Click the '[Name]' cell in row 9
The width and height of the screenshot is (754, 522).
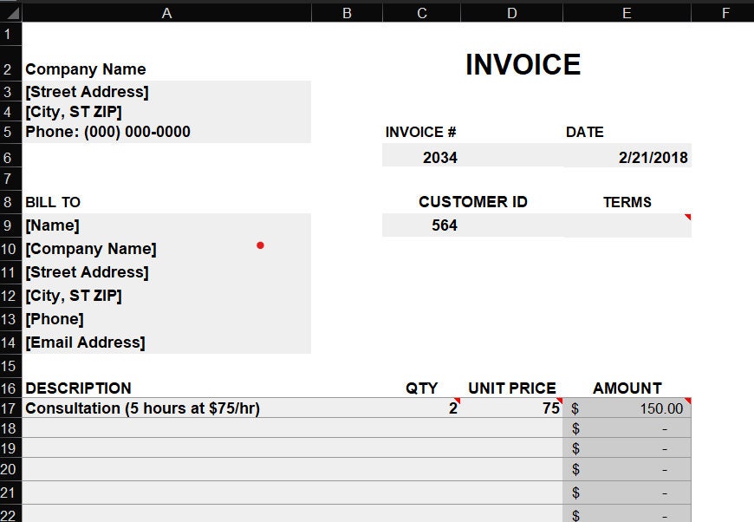tap(166, 225)
